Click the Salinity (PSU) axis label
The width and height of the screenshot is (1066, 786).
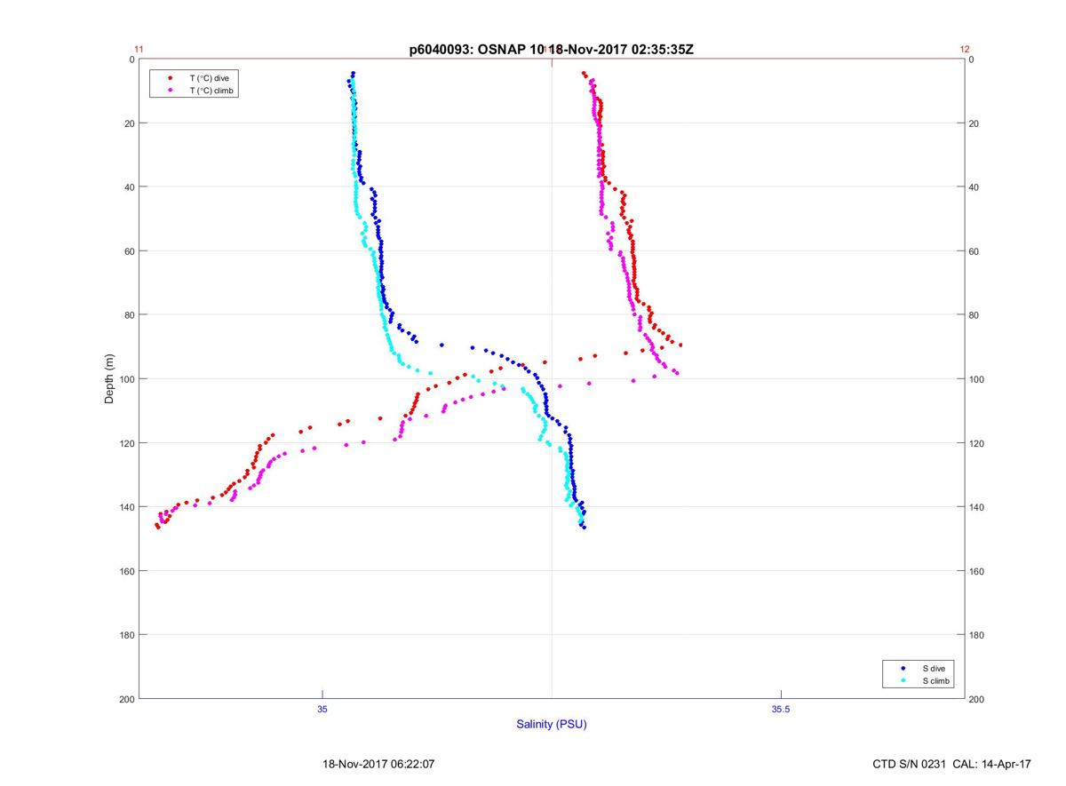pos(552,725)
